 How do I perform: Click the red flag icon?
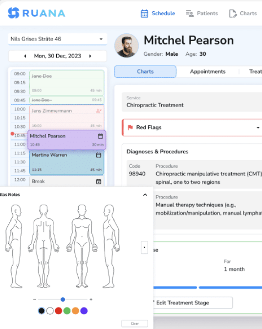(x=131, y=127)
